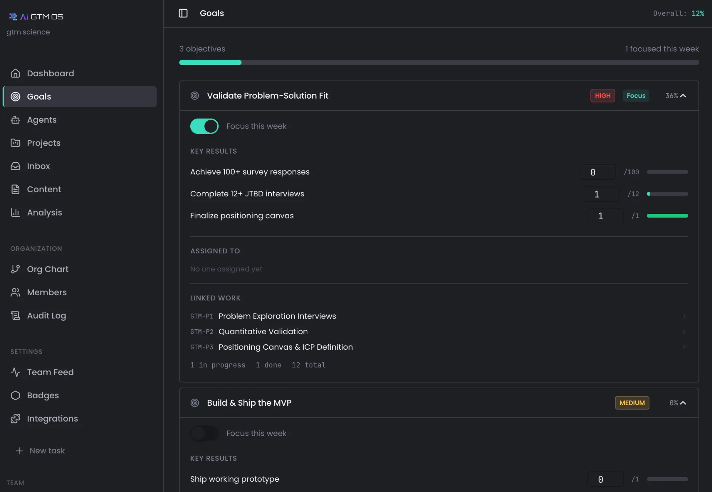Image resolution: width=712 pixels, height=492 pixels.
Task: Click the Ship working prototype value field
Action: (605, 479)
